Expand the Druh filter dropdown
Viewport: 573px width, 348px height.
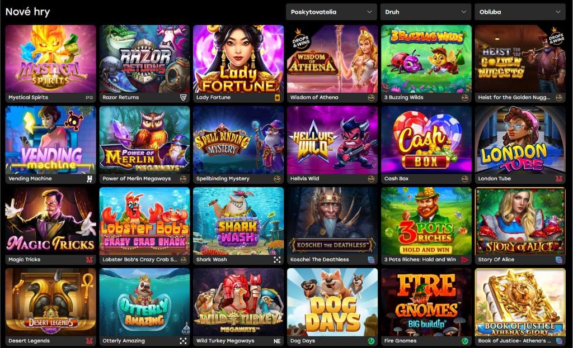425,12
